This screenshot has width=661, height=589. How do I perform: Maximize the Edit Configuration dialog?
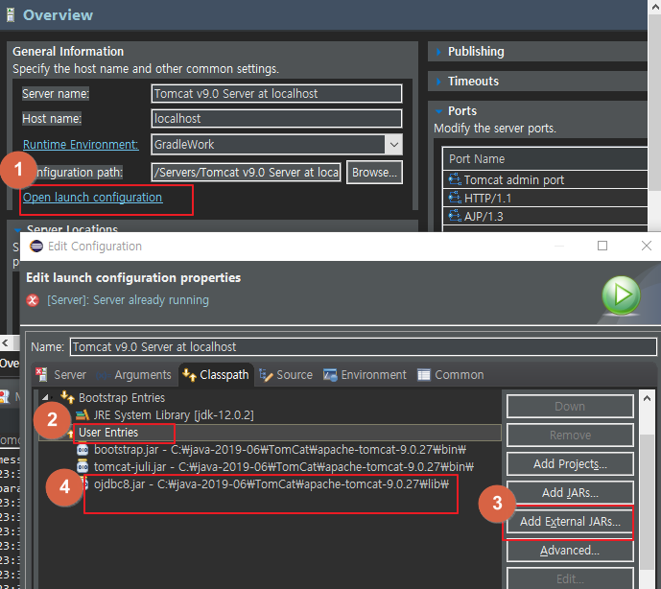[602, 246]
